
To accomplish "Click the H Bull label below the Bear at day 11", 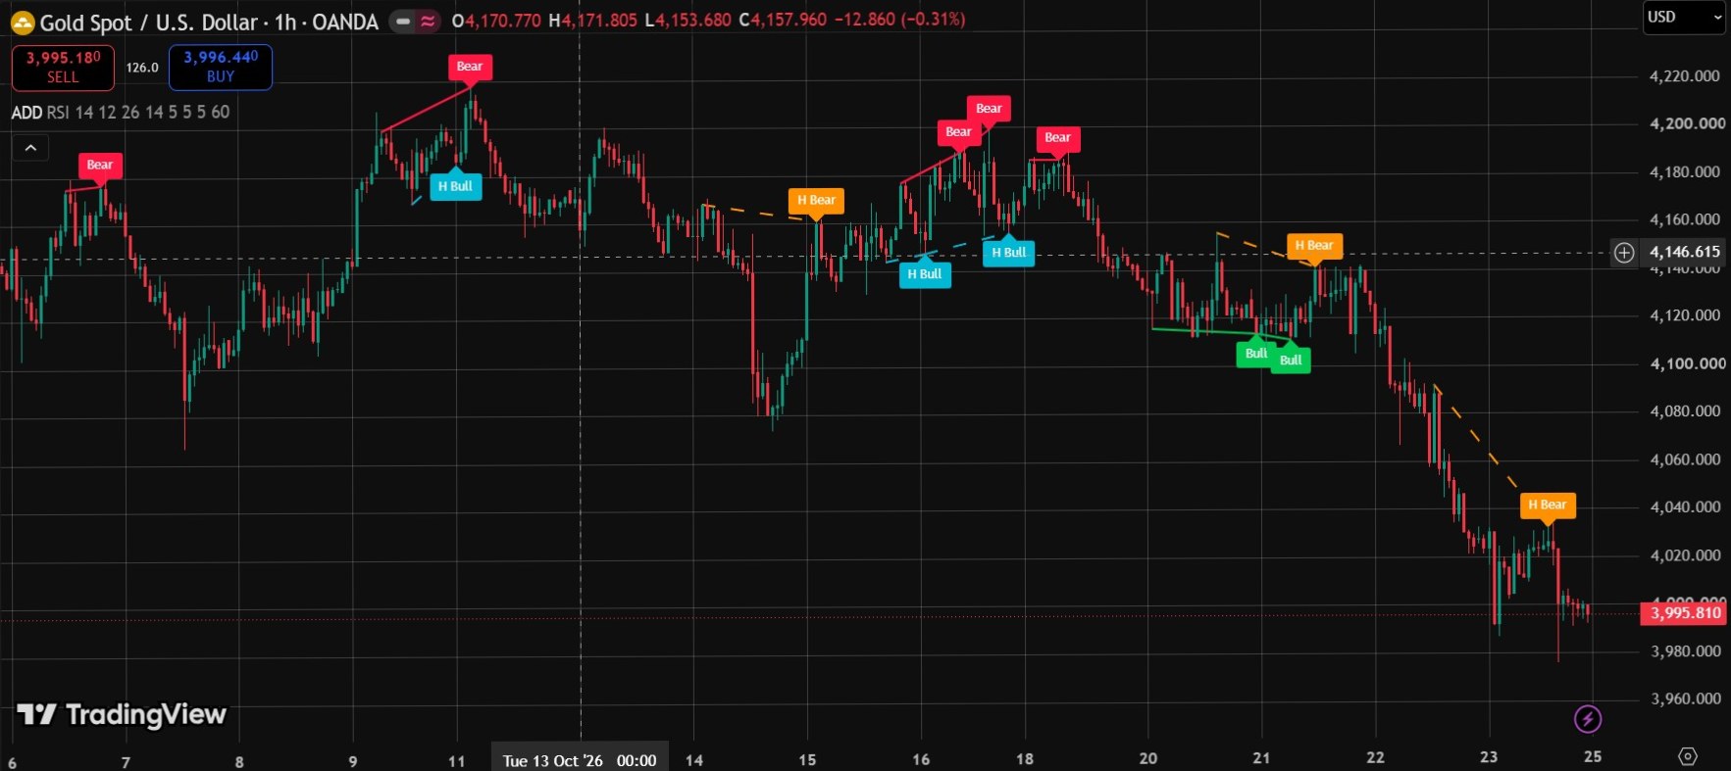I will [x=455, y=186].
